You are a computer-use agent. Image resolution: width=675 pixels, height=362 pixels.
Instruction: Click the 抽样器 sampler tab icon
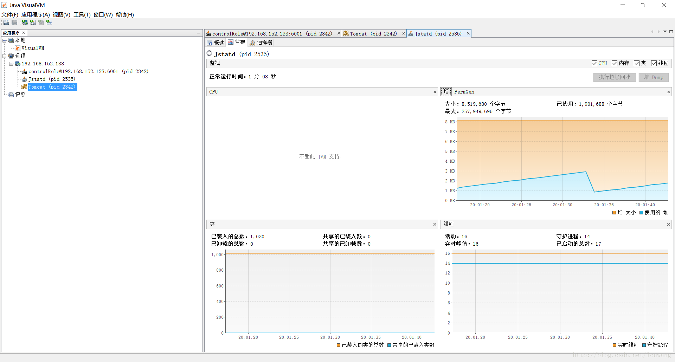252,43
